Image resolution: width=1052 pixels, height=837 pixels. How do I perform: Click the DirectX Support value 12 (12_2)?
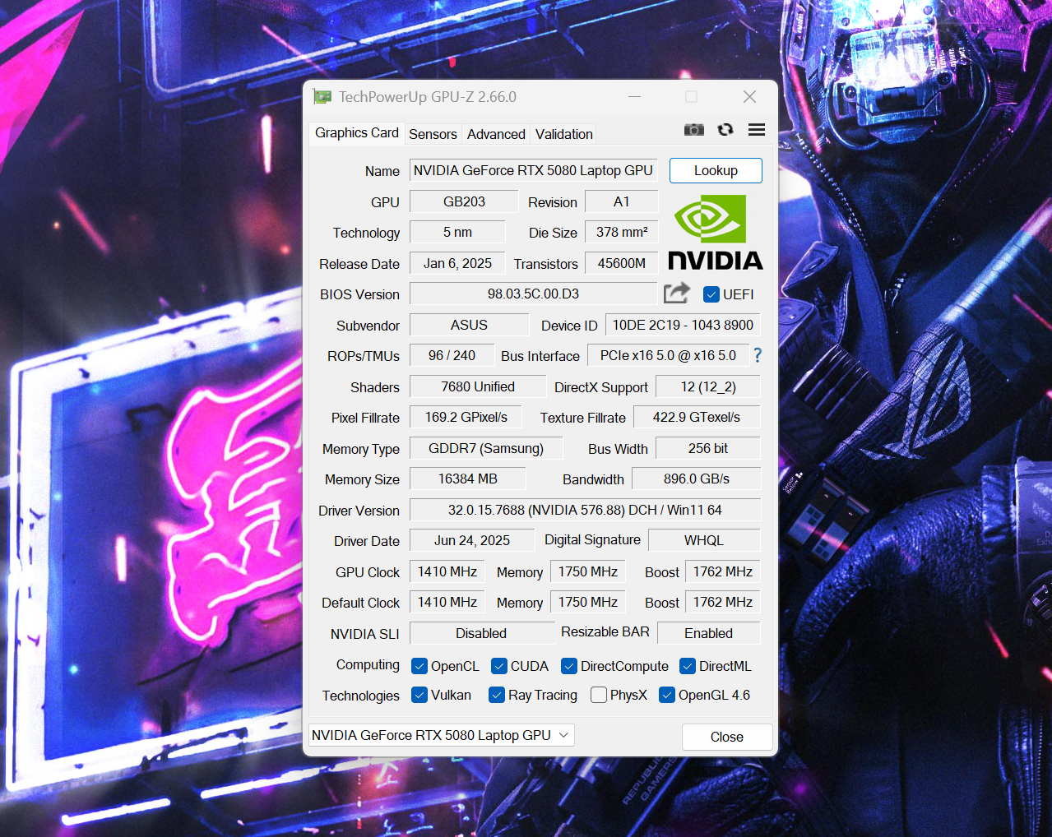[x=708, y=386]
